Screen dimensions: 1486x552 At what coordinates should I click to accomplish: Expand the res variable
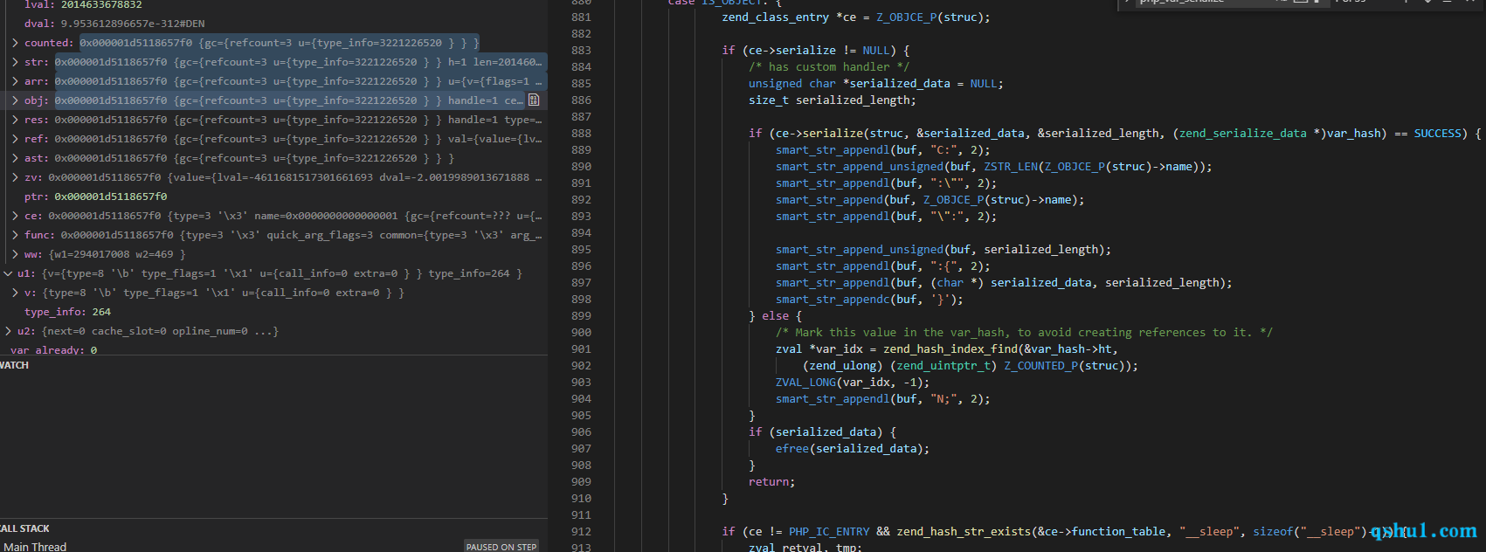15,120
